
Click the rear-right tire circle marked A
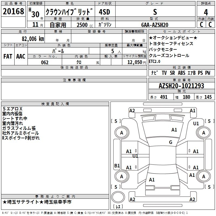(x=204, y=176)
